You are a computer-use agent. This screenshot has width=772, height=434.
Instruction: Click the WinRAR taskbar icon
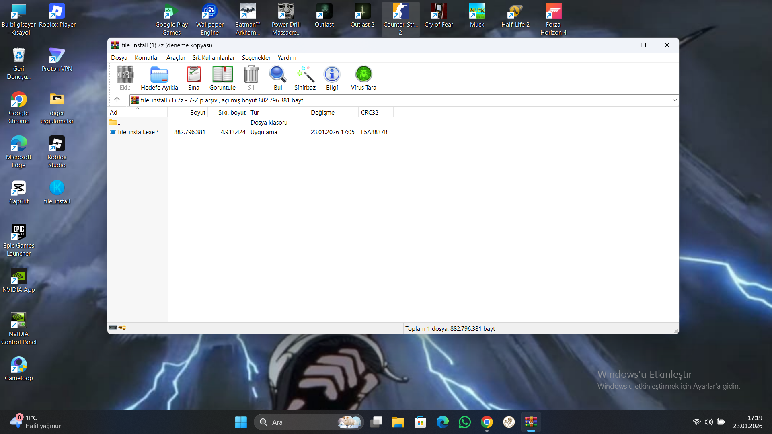(x=531, y=422)
